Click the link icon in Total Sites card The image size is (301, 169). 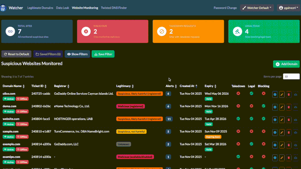coord(10,31)
